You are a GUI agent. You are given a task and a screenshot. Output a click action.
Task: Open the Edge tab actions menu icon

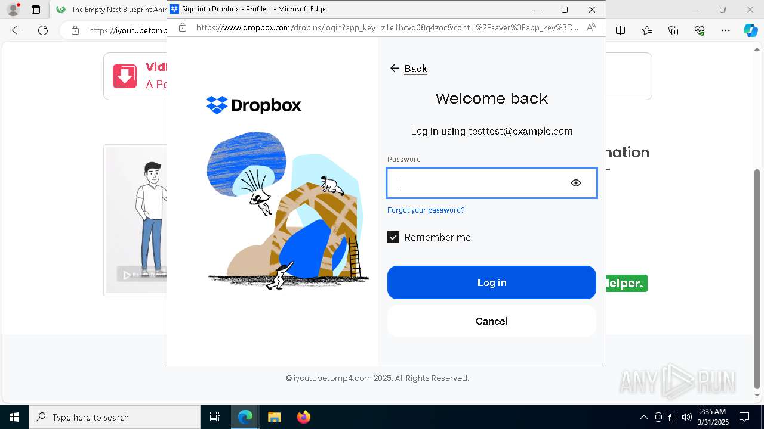click(x=36, y=10)
